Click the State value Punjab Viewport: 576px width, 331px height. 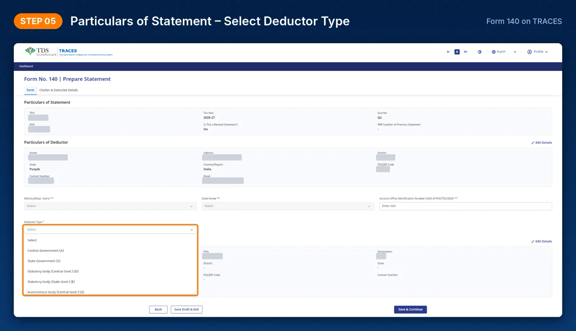35,169
